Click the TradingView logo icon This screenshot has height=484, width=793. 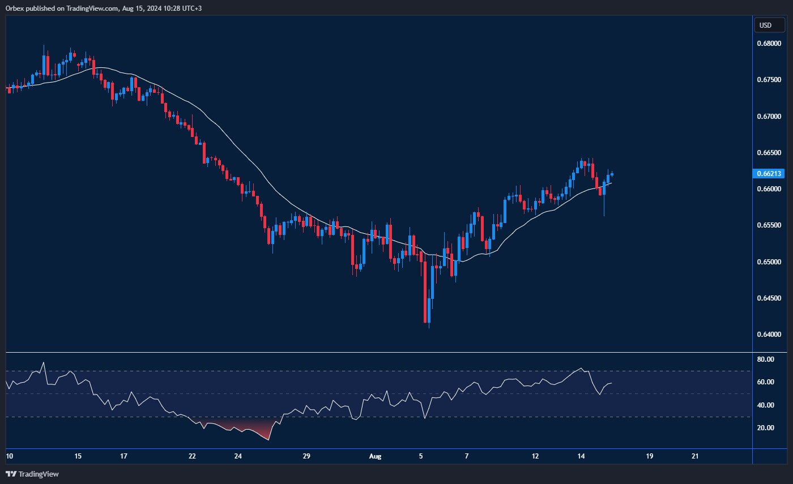(x=11, y=474)
